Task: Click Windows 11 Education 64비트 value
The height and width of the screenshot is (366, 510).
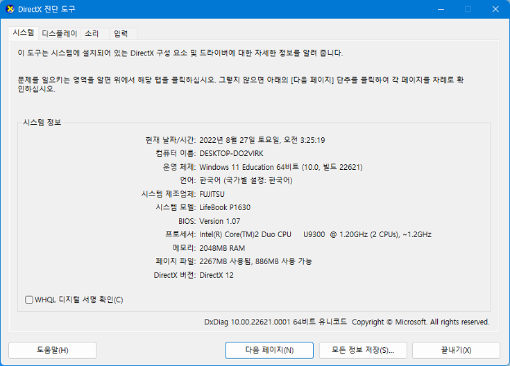Action: (x=249, y=167)
